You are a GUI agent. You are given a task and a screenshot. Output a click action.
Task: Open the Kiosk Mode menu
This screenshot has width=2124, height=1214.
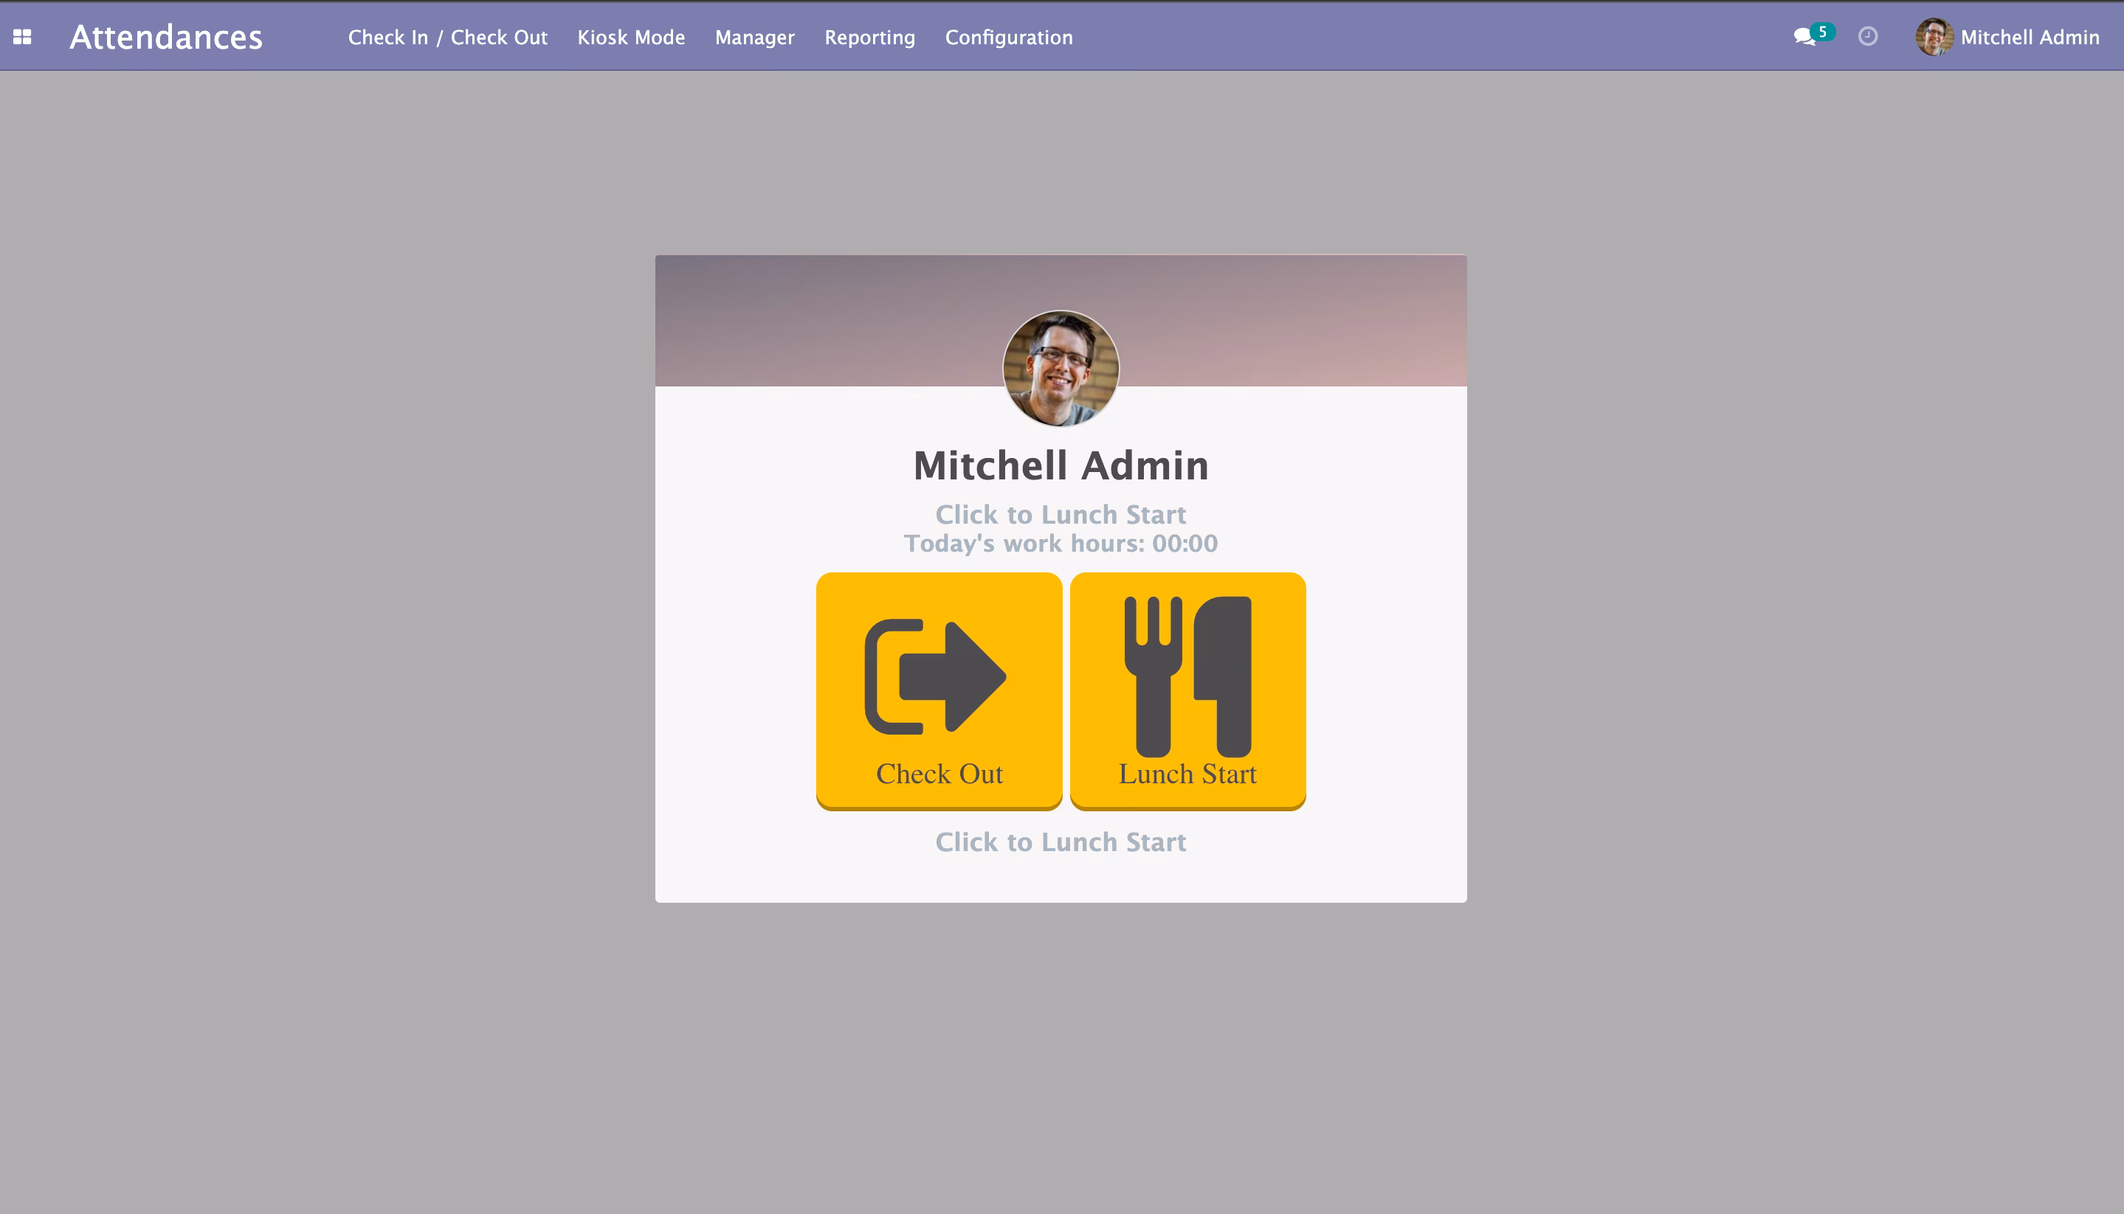point(631,37)
